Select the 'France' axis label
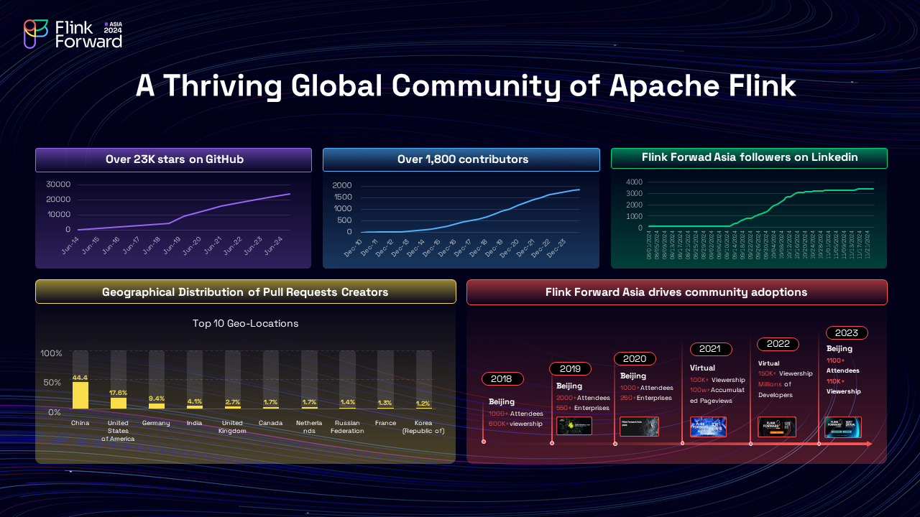The image size is (920, 517). coord(385,423)
